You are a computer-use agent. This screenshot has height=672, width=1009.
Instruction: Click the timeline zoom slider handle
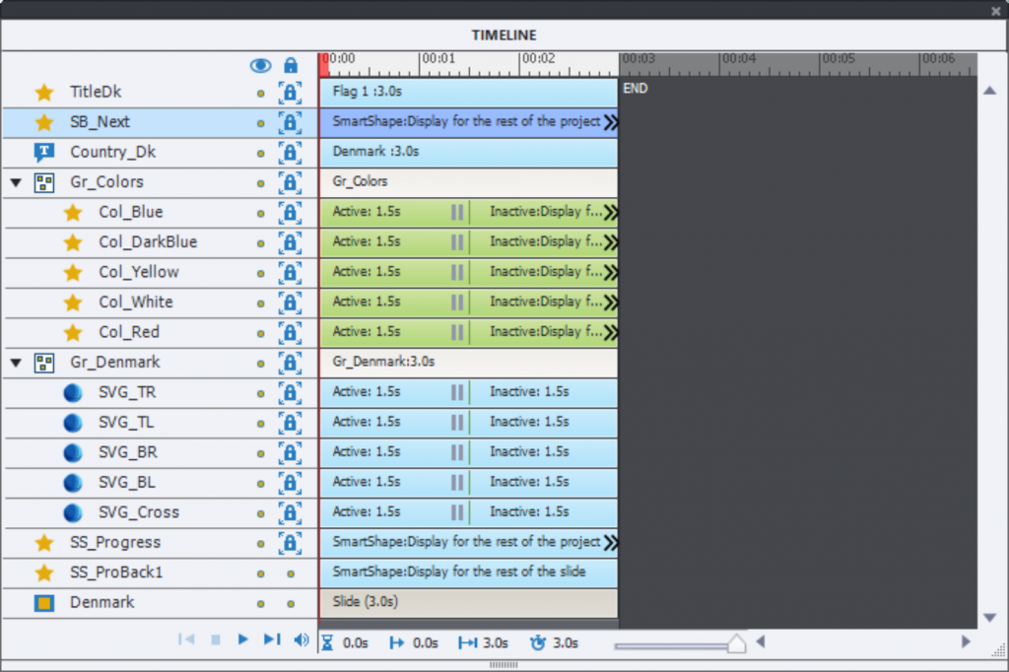(736, 643)
